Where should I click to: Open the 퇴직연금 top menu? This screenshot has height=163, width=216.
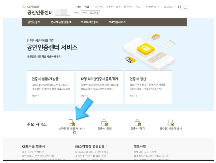pos(128,7)
